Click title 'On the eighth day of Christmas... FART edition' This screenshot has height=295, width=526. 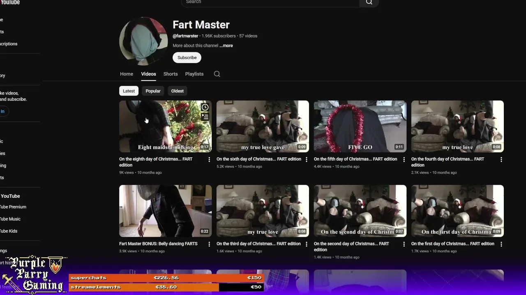click(156, 162)
